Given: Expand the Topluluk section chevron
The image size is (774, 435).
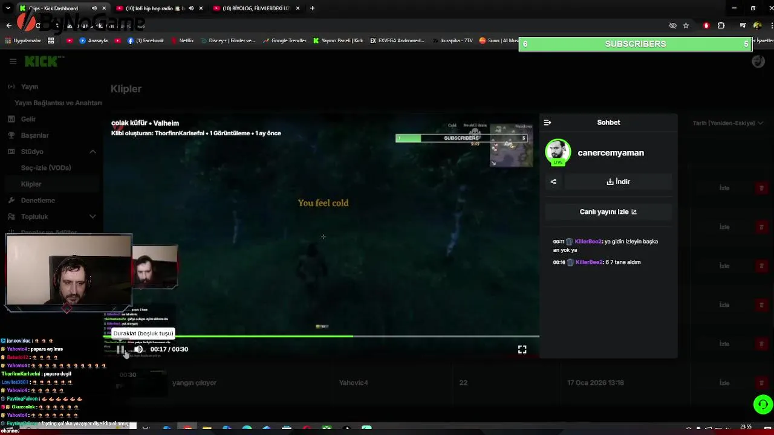Looking at the screenshot, I should click(93, 216).
